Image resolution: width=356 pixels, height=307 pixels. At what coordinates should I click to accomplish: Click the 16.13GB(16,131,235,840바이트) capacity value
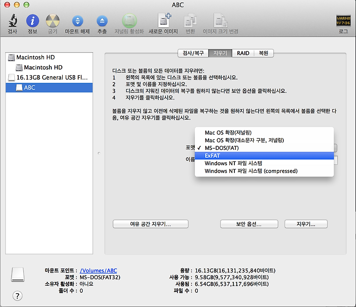point(235,270)
